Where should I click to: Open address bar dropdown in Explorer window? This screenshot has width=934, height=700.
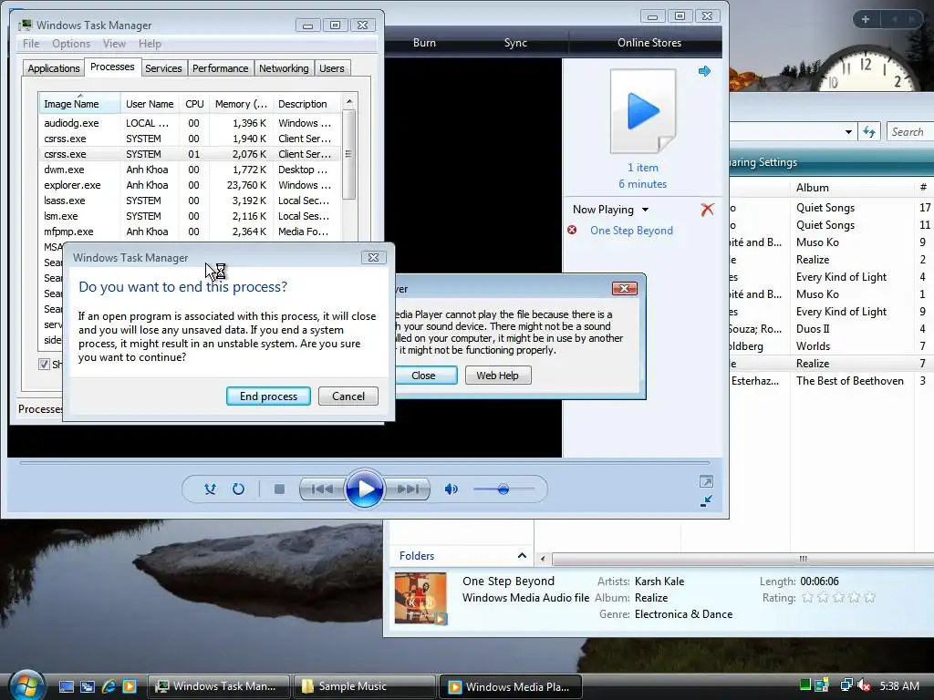tap(848, 132)
